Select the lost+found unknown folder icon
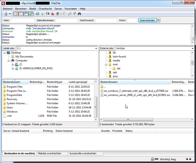Image resolution: width=196 pixels, height=163 pixels. pyautogui.click(x=110, y=57)
